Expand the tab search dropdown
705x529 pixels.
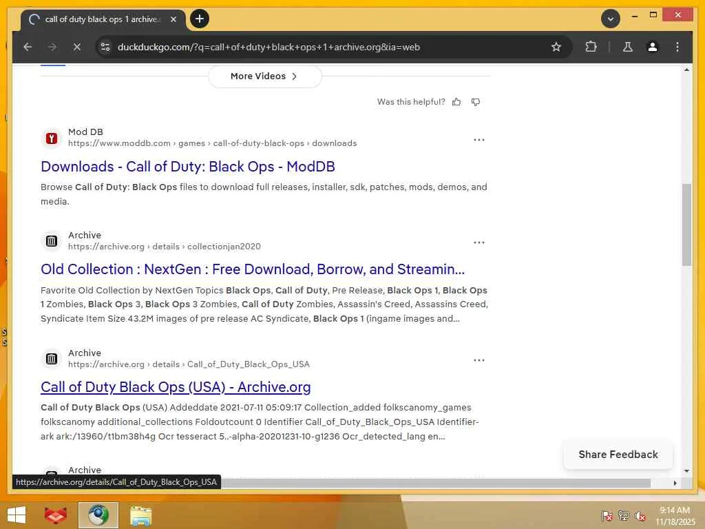(611, 19)
